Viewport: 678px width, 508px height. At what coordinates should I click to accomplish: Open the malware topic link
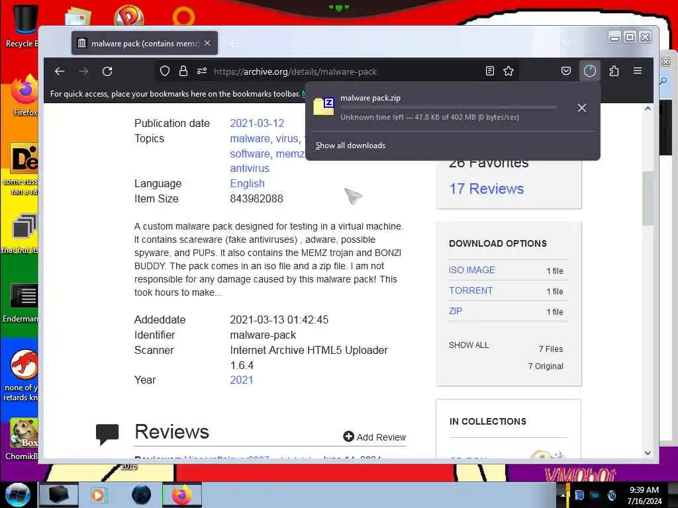click(x=251, y=139)
